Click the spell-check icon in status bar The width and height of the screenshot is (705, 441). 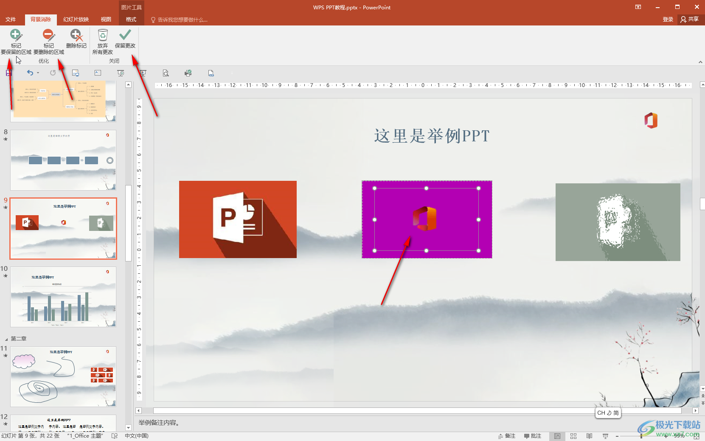pos(114,436)
